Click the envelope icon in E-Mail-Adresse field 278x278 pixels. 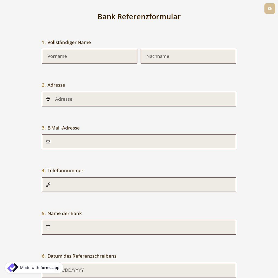[48, 142]
